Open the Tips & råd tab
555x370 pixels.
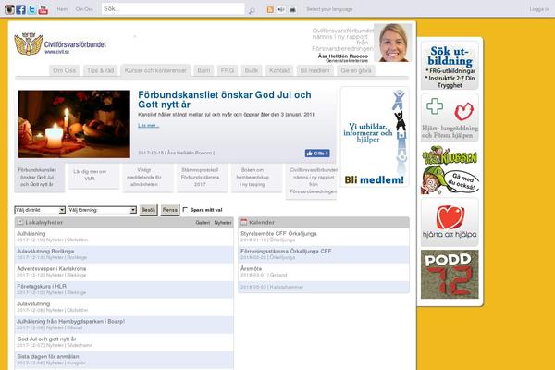point(101,70)
